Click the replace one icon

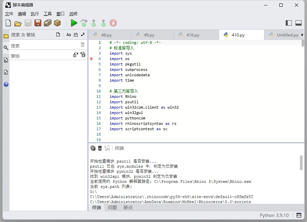tap(76, 55)
